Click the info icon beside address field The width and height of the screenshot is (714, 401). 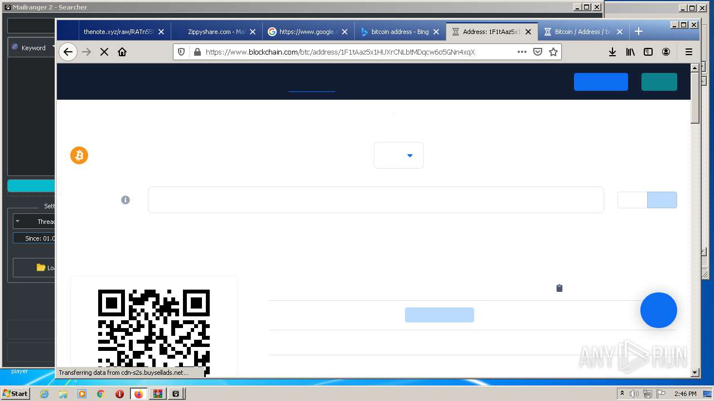coord(126,200)
